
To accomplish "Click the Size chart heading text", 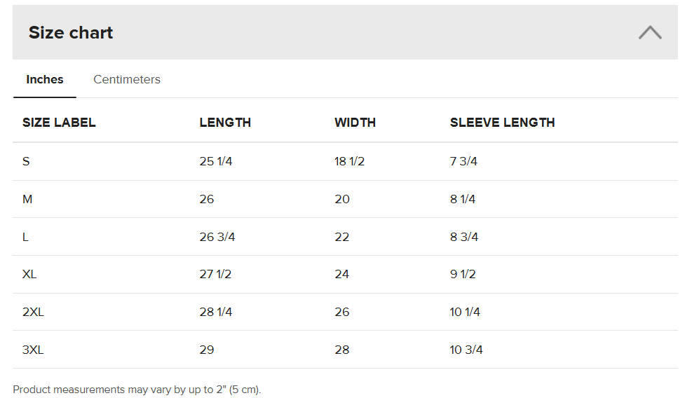I will point(71,33).
